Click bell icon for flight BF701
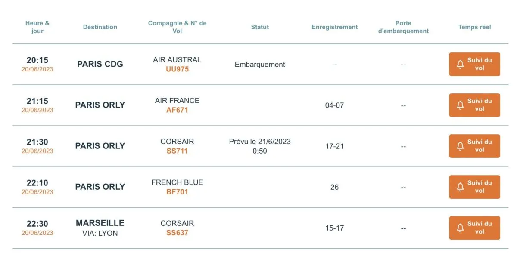 pyautogui.click(x=460, y=187)
